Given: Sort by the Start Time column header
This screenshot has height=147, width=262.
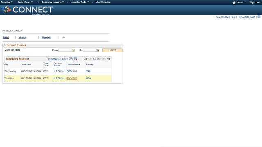Looking at the screenshot, I should (x=26, y=65).
